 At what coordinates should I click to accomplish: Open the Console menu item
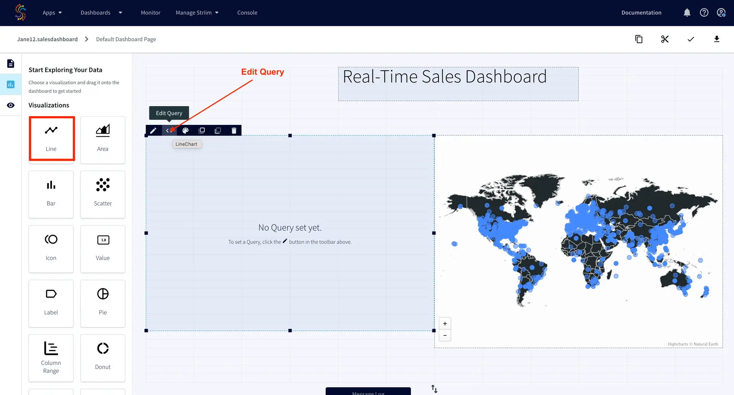pyautogui.click(x=247, y=13)
